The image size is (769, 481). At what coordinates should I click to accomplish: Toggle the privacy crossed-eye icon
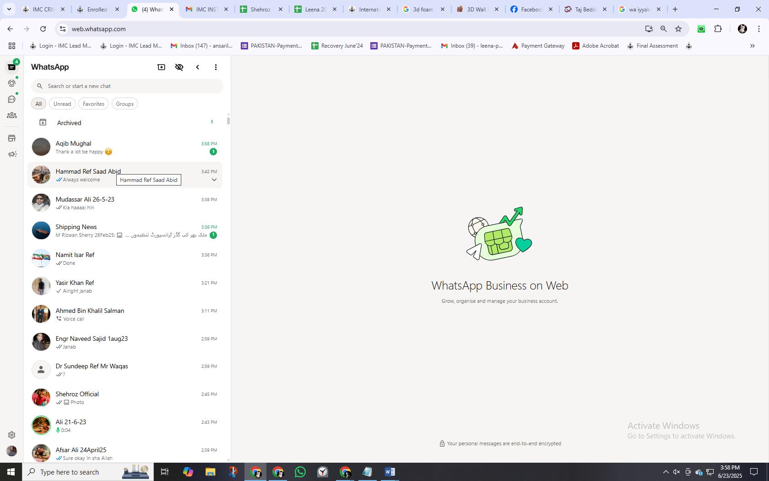[179, 67]
